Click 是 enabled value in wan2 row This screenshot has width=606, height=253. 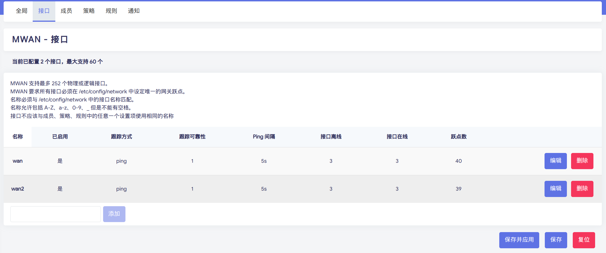tap(60, 189)
